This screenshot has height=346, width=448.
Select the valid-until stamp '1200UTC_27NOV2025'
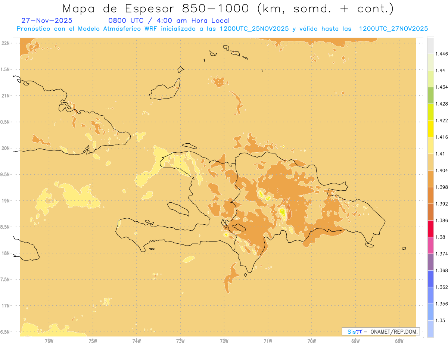pyautogui.click(x=393, y=29)
